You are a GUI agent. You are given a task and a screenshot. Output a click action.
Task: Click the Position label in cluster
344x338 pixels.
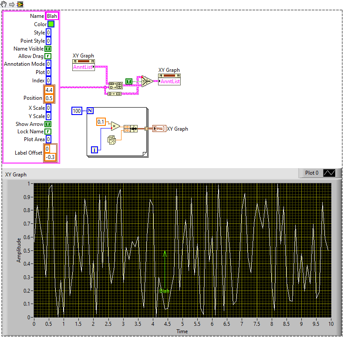33,98
